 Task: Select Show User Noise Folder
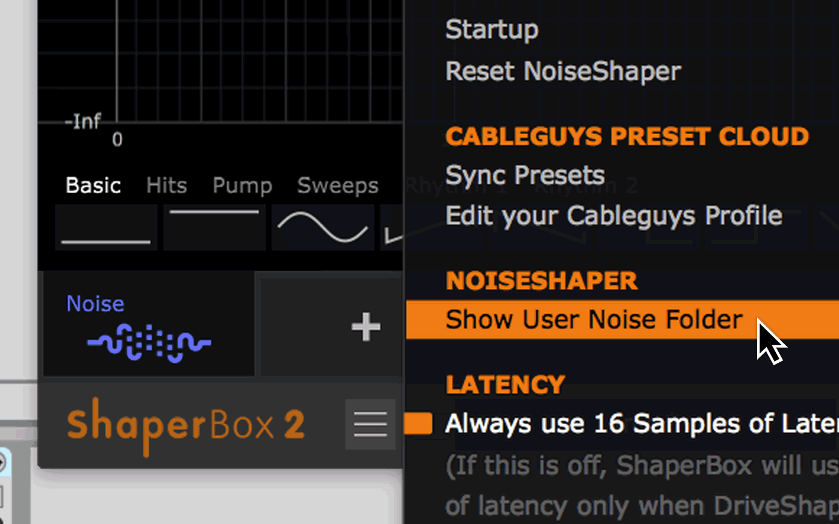click(x=593, y=319)
